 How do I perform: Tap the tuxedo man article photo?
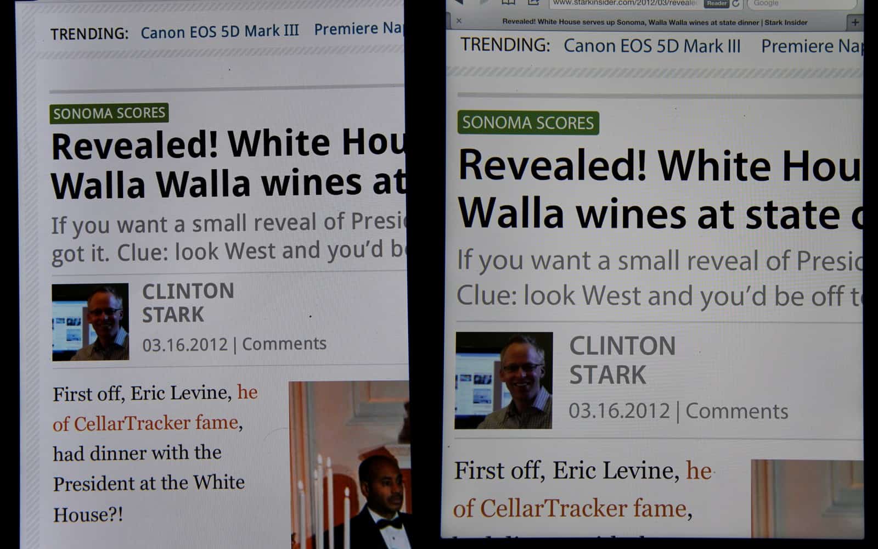tap(350, 465)
